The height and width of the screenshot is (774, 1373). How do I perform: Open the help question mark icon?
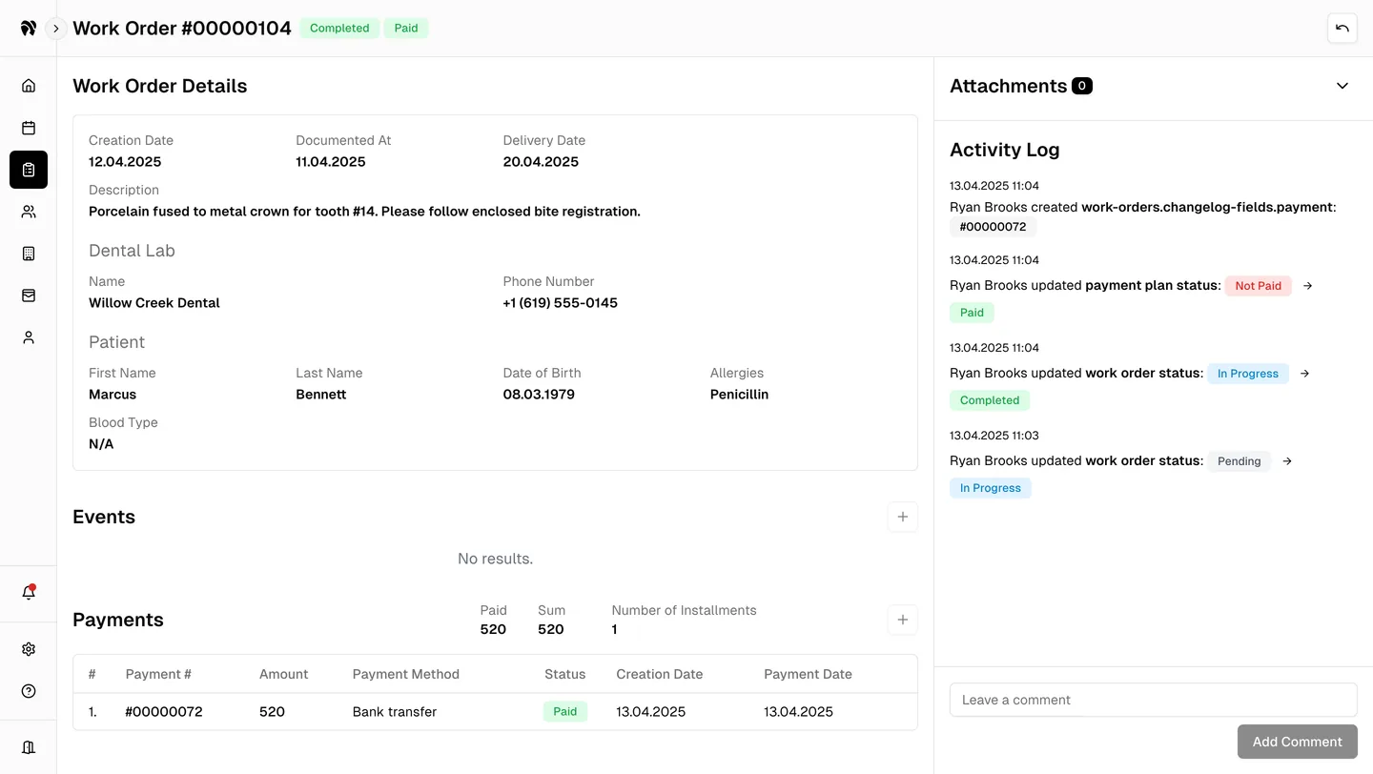29,691
